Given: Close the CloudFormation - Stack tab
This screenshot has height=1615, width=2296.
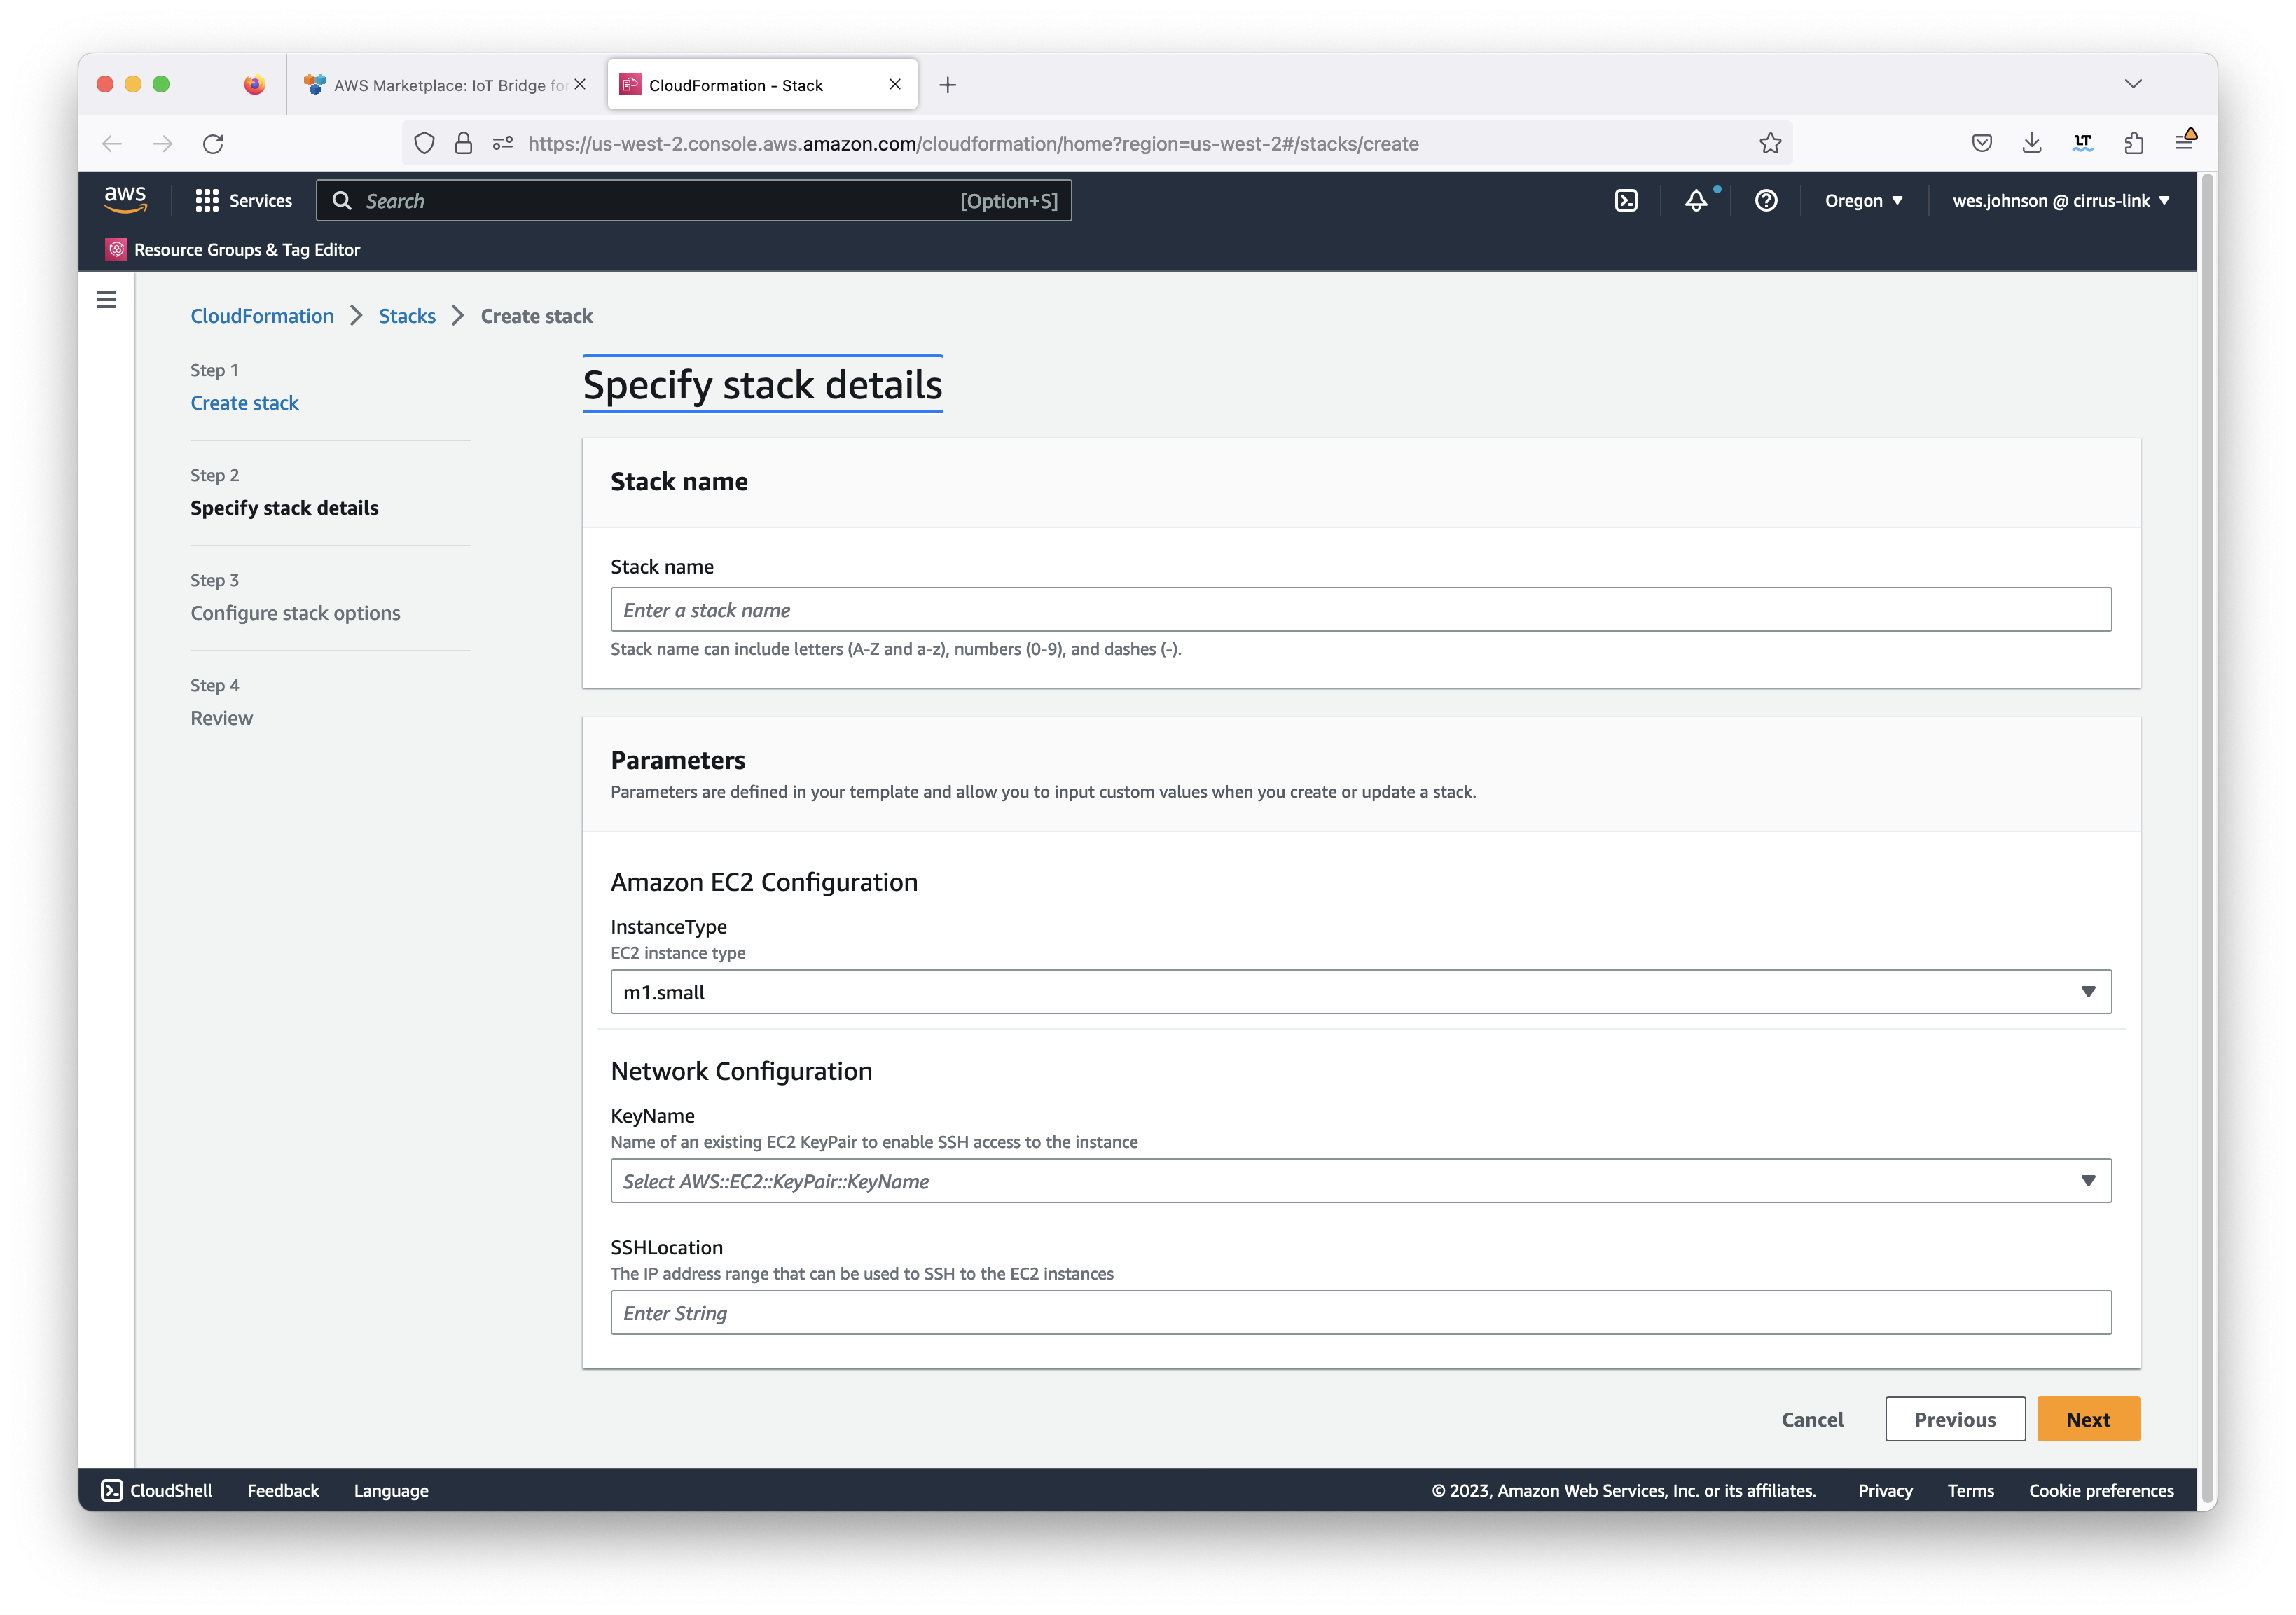Looking at the screenshot, I should tap(895, 85).
